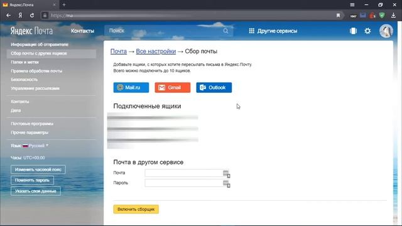Screen dimensions: 402x226
Task: Open the user avatar account menu
Action: (x=386, y=31)
